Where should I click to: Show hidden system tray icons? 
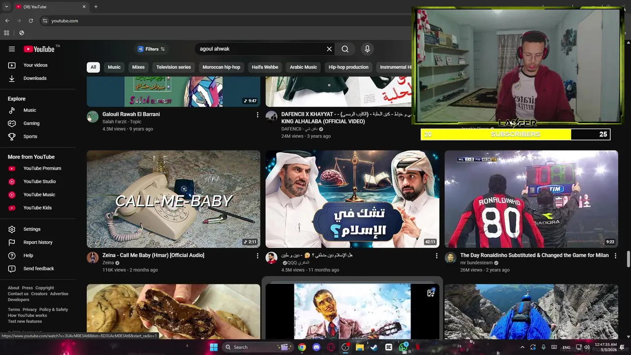coord(523,347)
